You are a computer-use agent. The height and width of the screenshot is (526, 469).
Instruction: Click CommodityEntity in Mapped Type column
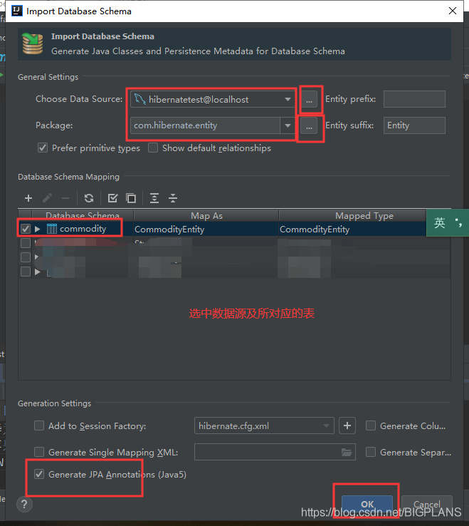click(x=315, y=230)
